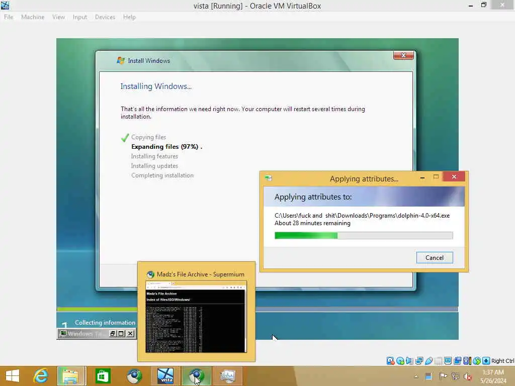The height and width of the screenshot is (386, 515).
Task: Close the Applying attributes dialog
Action: (454, 176)
